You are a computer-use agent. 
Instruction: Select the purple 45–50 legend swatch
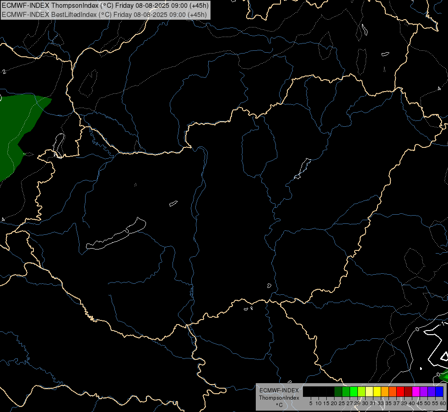[x=424, y=392]
